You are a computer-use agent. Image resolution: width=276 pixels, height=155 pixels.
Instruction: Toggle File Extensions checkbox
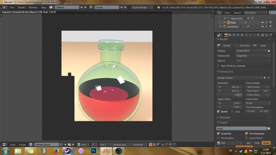246,134
